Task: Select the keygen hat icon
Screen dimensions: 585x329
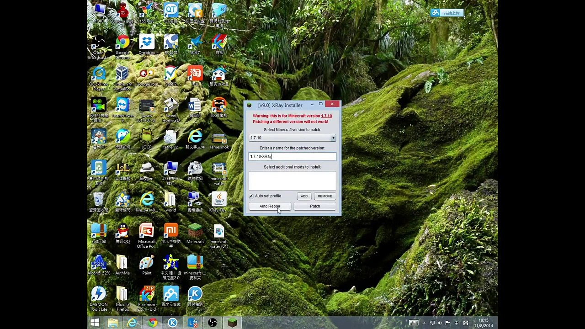Action: click(147, 171)
